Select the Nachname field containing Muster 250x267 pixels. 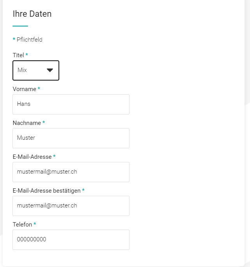(x=71, y=138)
